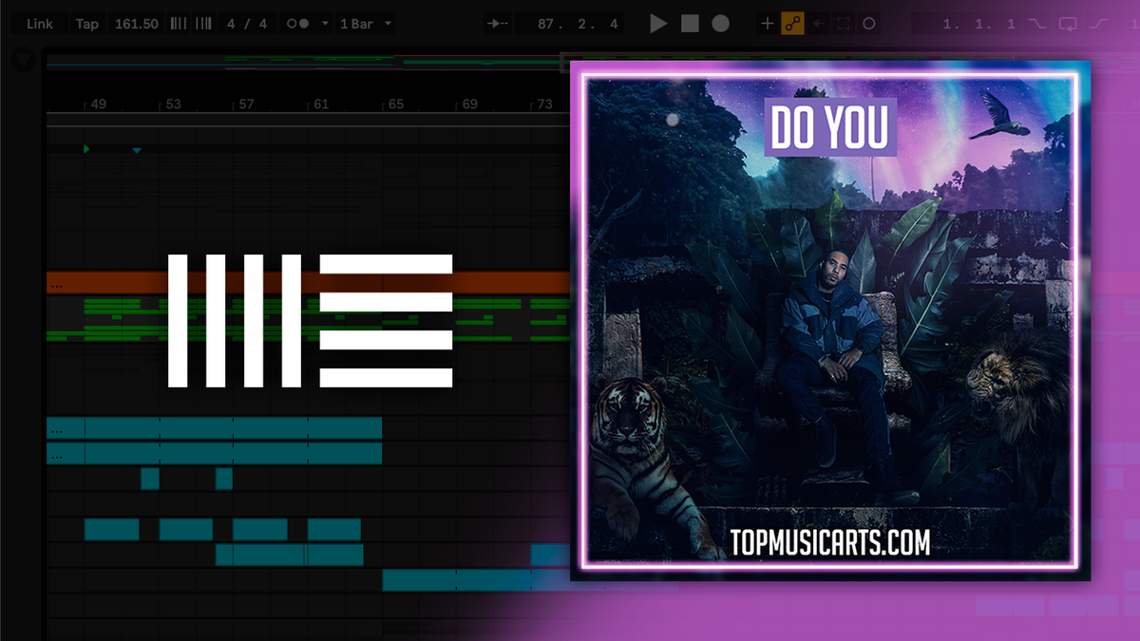Open the metronome settings dropdown arrow
The image size is (1140, 641).
pos(325,23)
